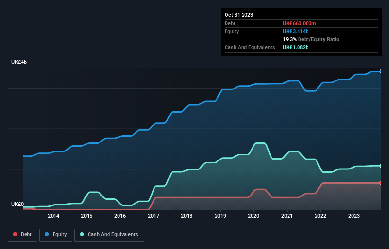Click the Oct 31 2023 tooltip date

click(239, 15)
